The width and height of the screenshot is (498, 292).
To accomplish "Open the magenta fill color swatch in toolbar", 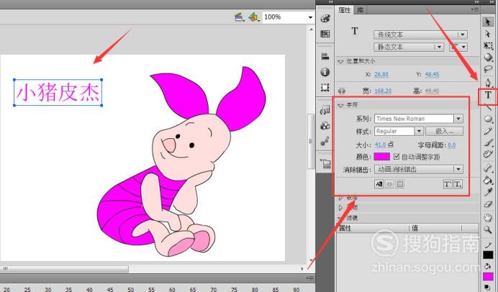I will [488, 276].
